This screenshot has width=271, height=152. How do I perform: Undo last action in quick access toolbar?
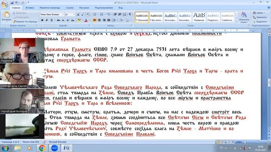(x=16, y=3)
